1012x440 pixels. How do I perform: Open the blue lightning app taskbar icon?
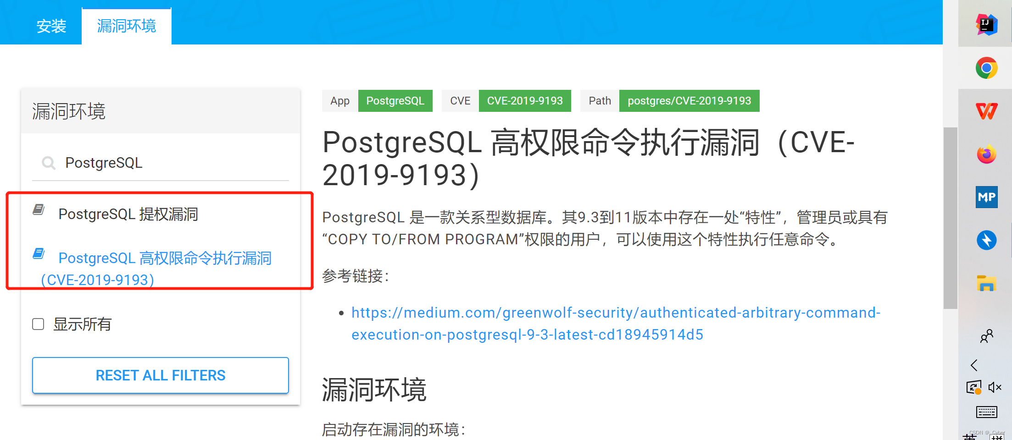(986, 240)
